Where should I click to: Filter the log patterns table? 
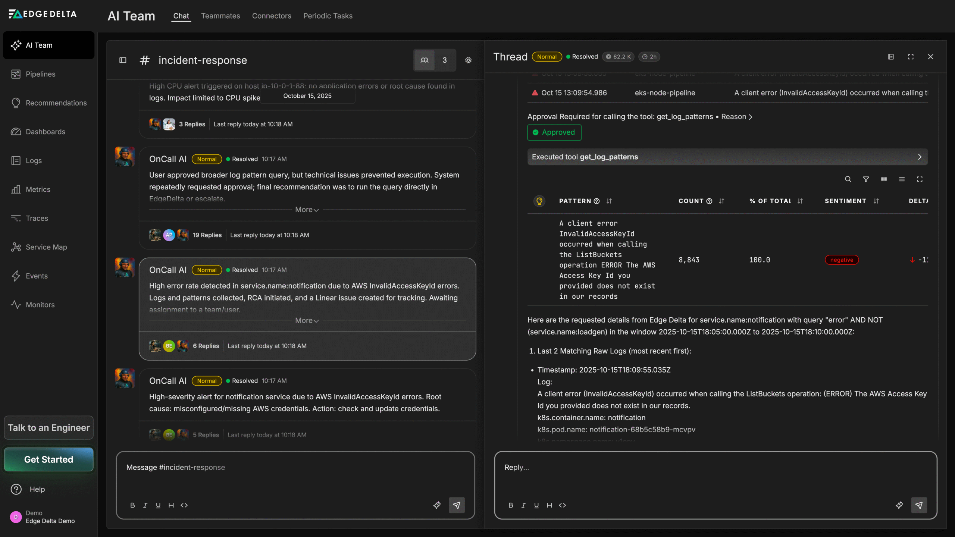tap(866, 179)
